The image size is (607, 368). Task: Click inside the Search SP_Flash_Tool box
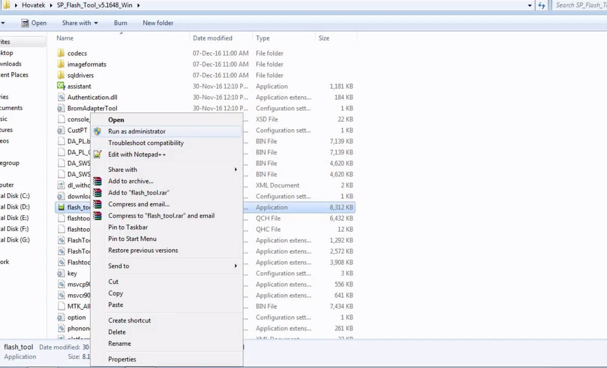579,5
